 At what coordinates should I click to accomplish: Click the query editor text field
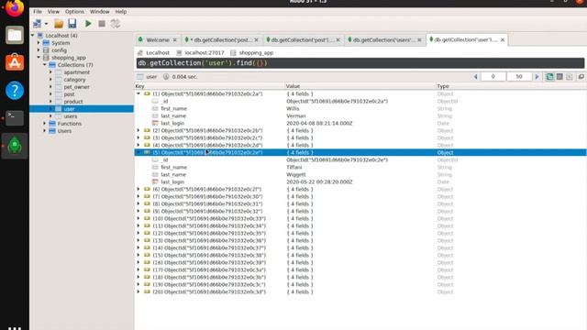click(x=360, y=63)
